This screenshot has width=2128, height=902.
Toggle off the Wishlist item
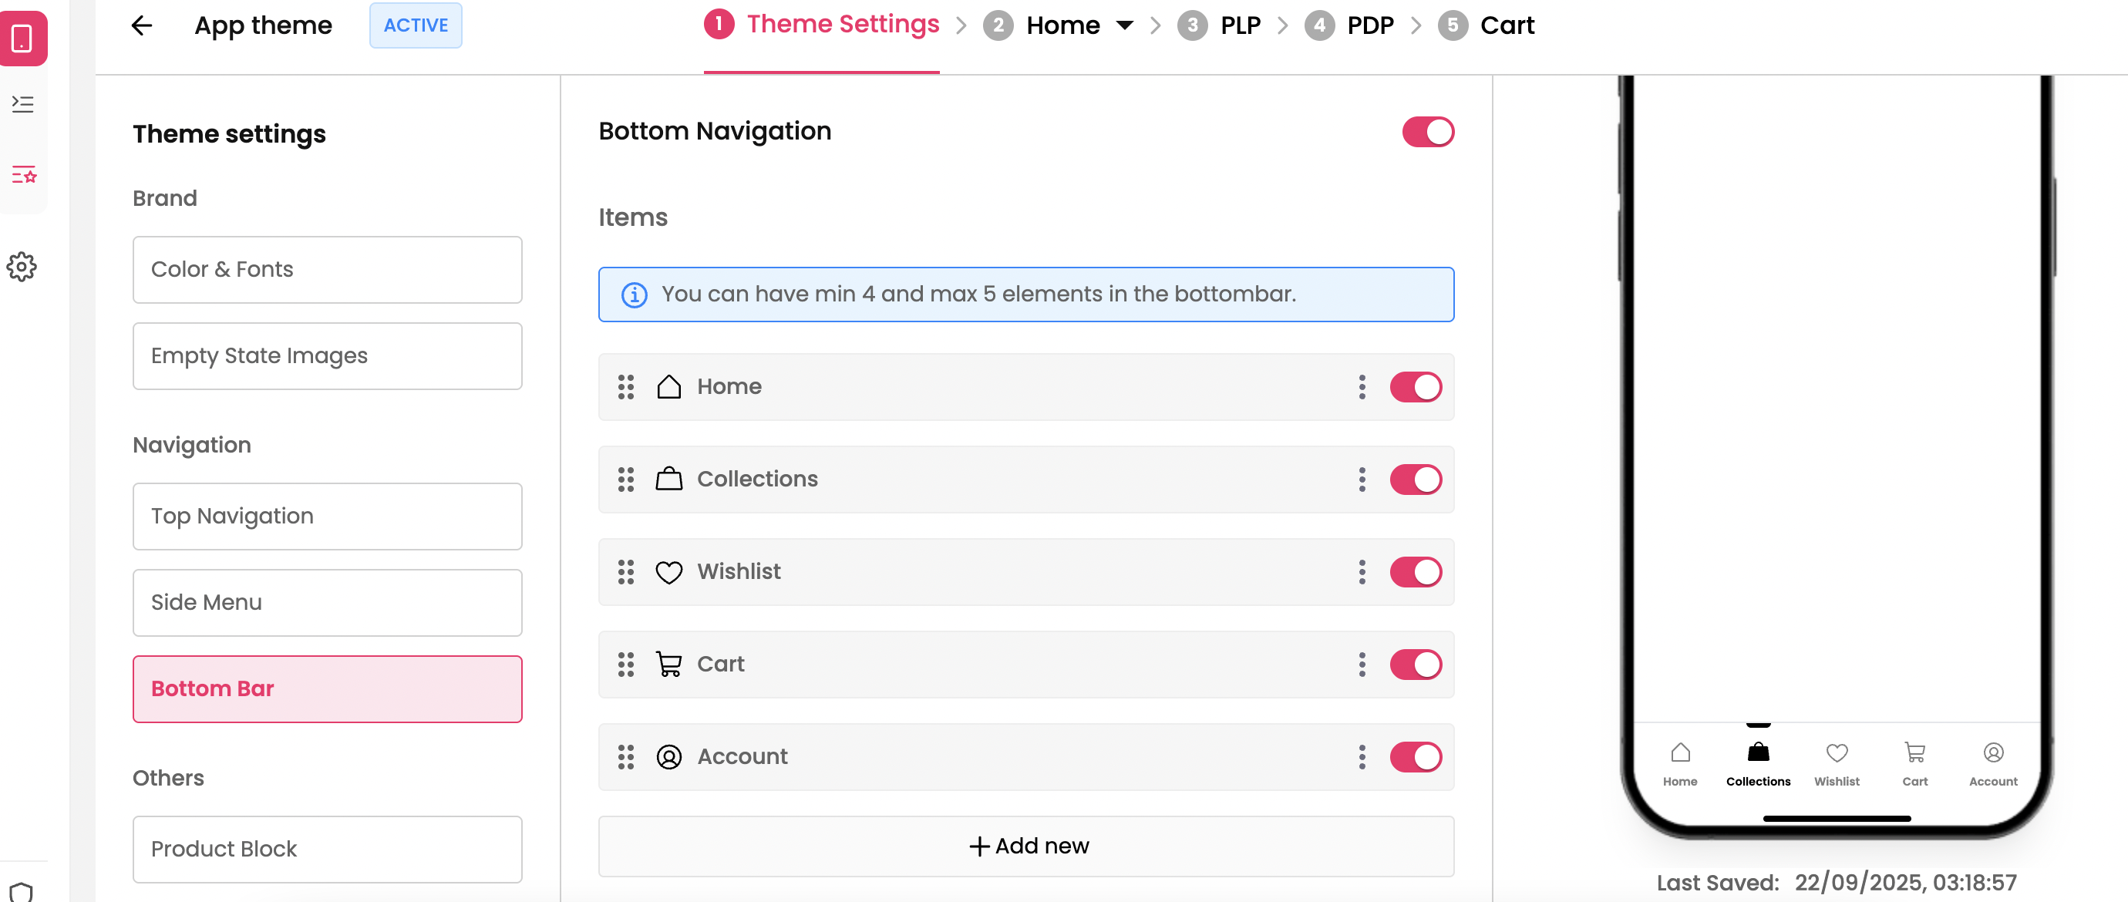[x=1415, y=571]
